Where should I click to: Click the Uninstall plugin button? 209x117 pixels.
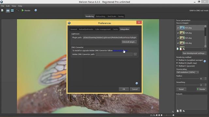click(129, 42)
